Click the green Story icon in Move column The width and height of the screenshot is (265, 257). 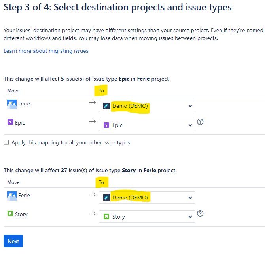click(10, 214)
